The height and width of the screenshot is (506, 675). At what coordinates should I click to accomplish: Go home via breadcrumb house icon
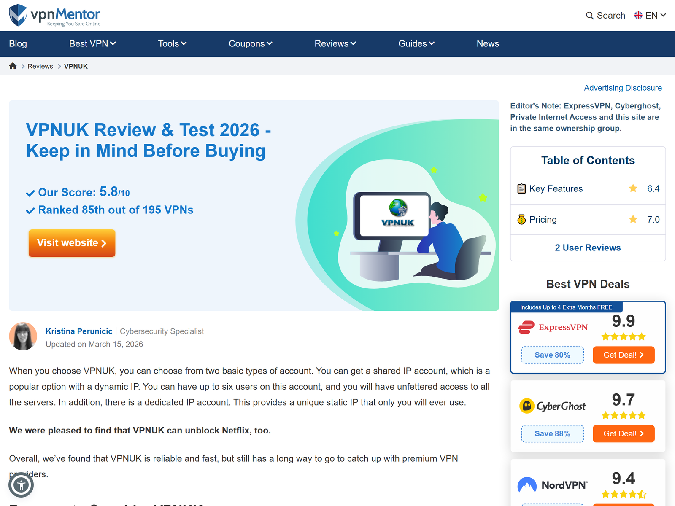13,66
